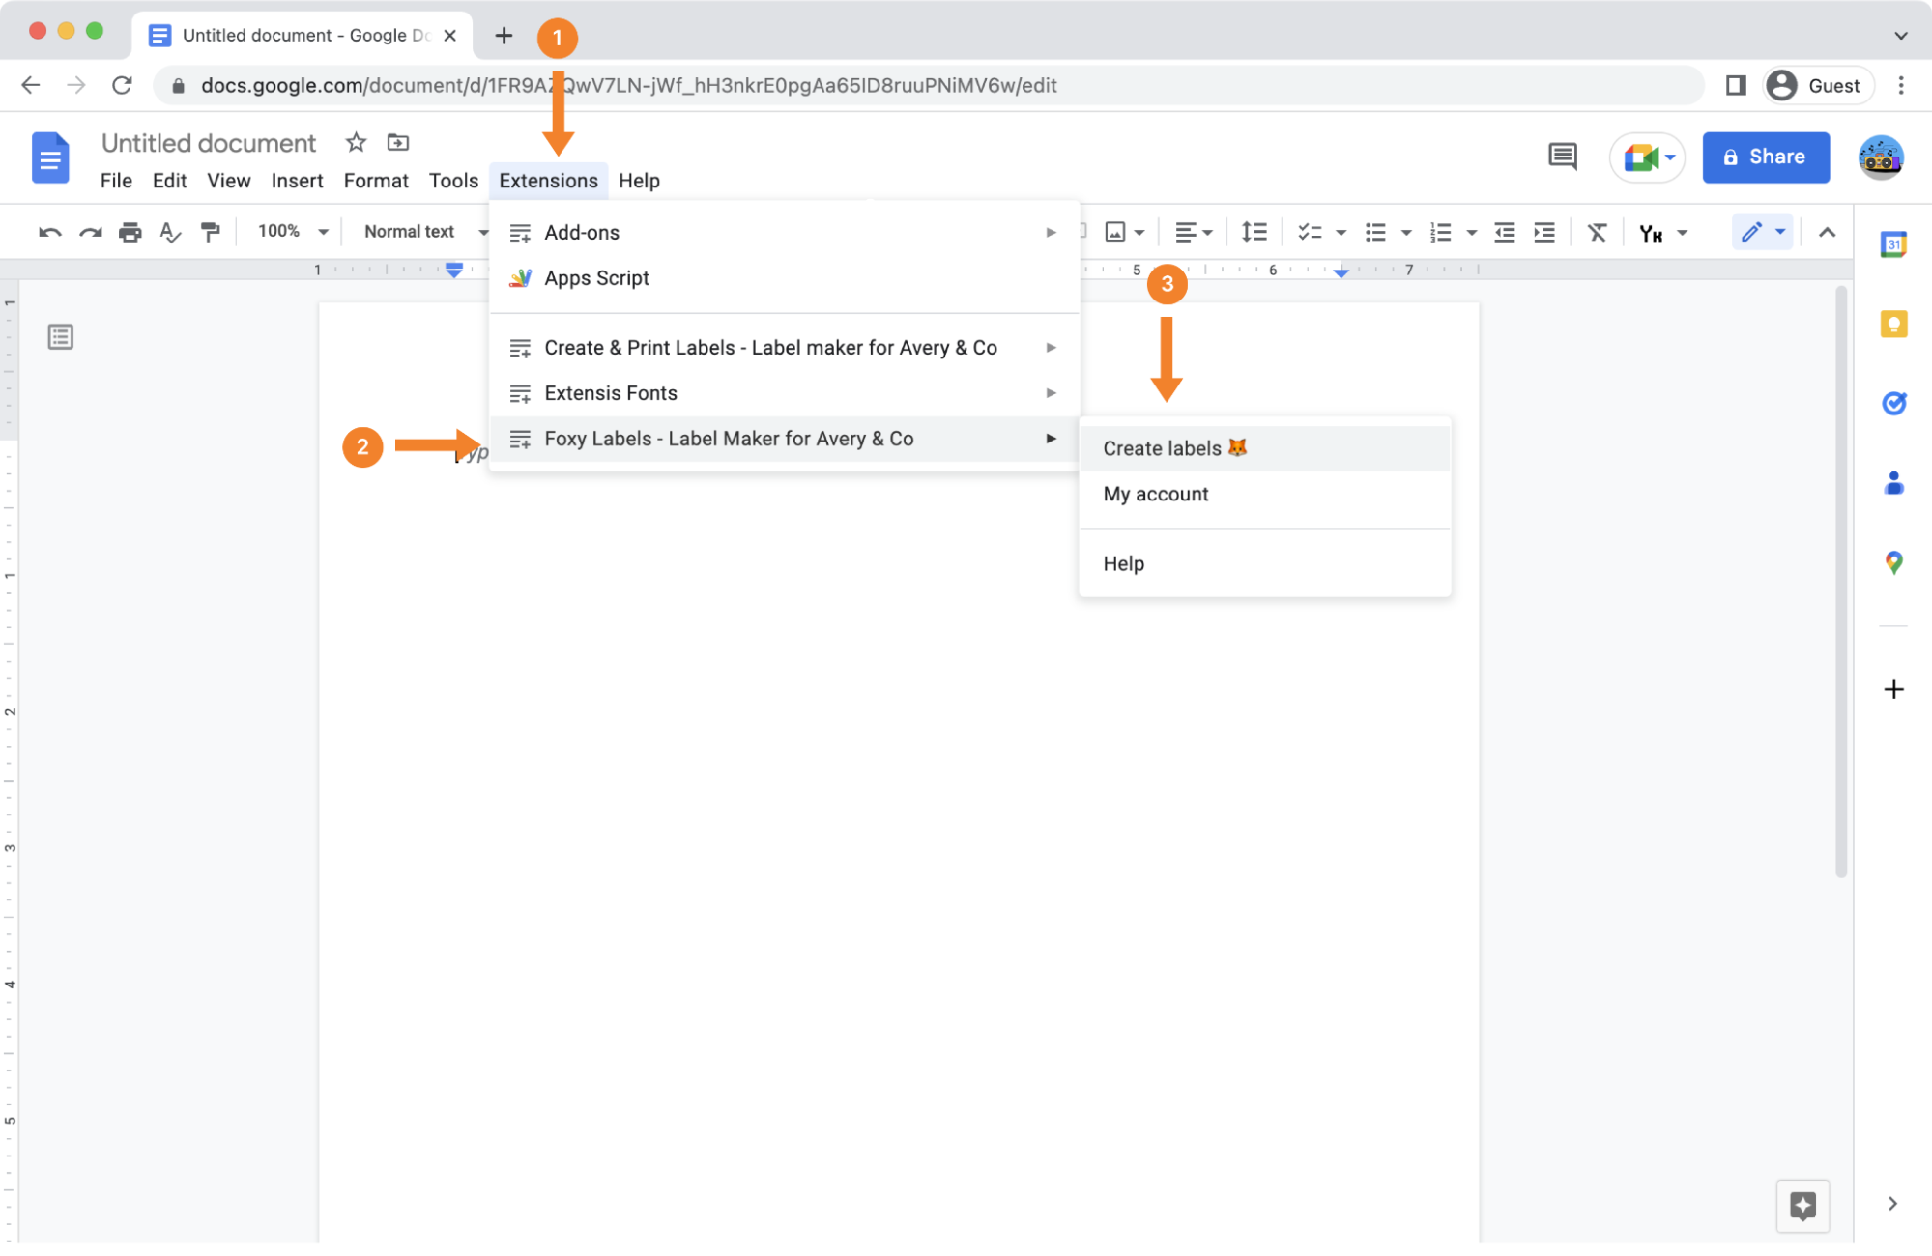Open the Insert menu
The width and height of the screenshot is (1932, 1256).
297,181
